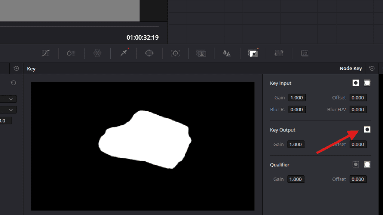Open the Color Warper palette

98,53
